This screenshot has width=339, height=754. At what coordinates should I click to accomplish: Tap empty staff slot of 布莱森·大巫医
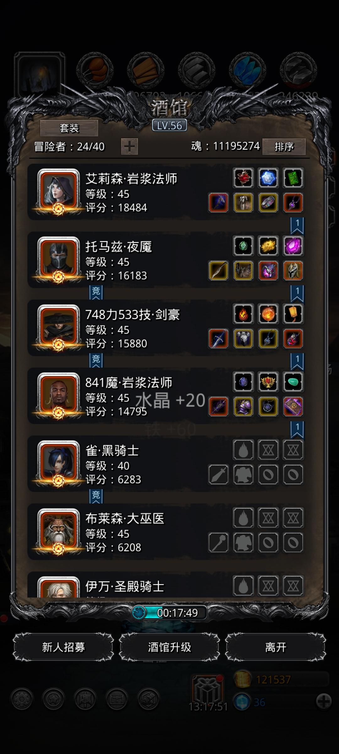218,542
